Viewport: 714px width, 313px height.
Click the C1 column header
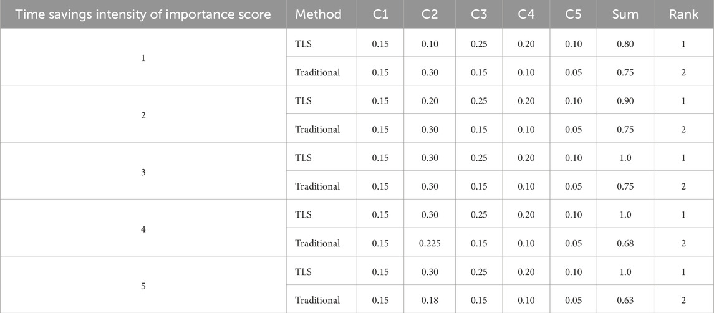[x=380, y=14]
